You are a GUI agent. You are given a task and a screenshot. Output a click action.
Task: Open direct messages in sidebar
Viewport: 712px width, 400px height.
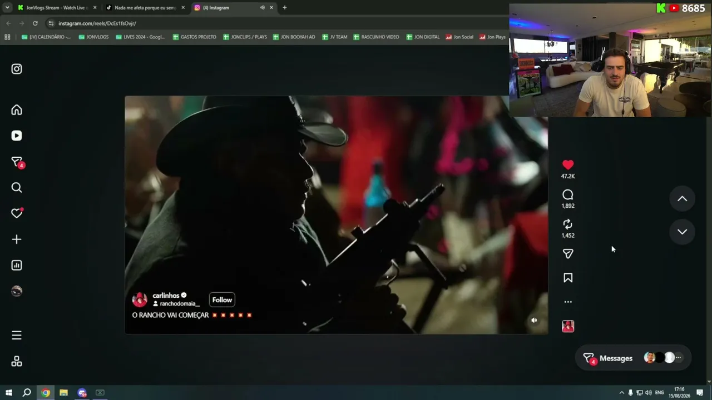coord(17,162)
